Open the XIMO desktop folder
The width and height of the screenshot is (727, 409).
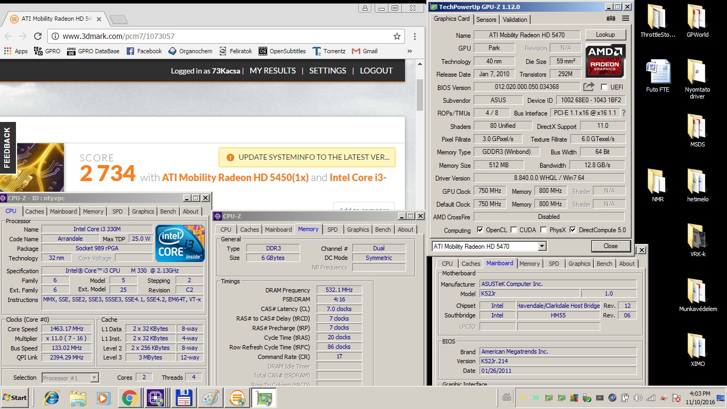pyautogui.click(x=697, y=350)
